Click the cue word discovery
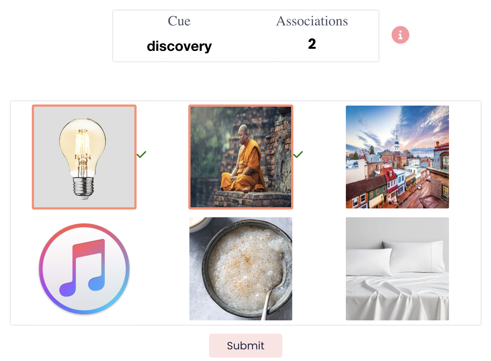Image resolution: width=491 pixels, height=361 pixels. (x=179, y=46)
